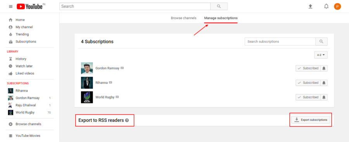Open Gordon Ramsay channel name in list
Screen dimensions: 349x142
click(x=107, y=68)
